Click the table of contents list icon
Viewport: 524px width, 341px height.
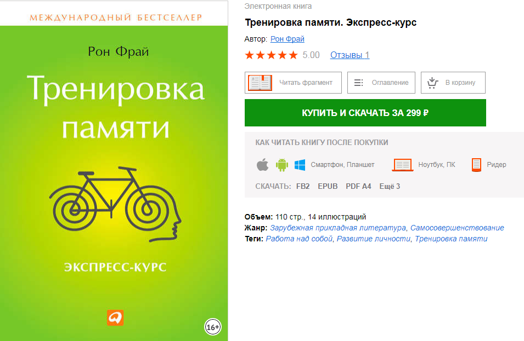(358, 83)
